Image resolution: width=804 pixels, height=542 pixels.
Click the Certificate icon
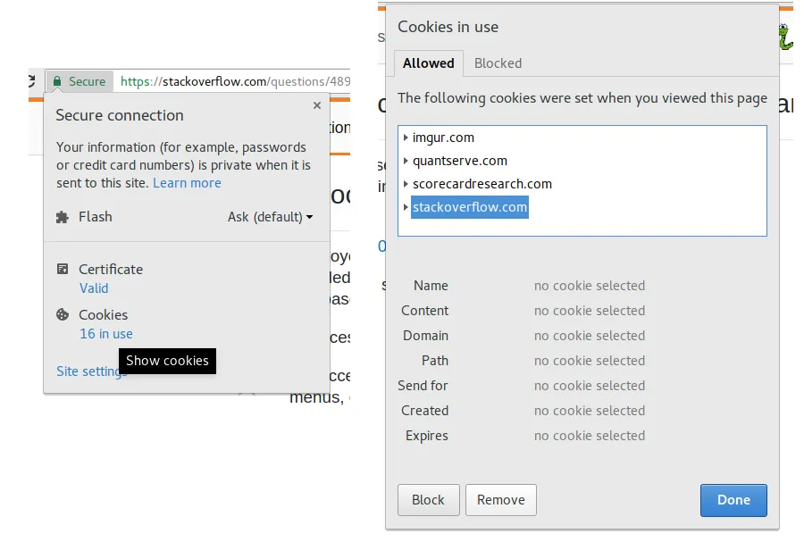[x=63, y=269]
